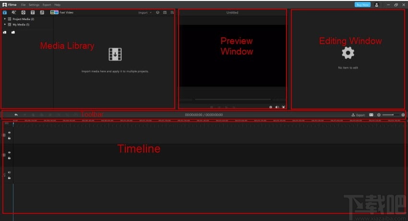408x221 pixels.
Task: Click the Filme logo in title bar
Action: click(10, 5)
